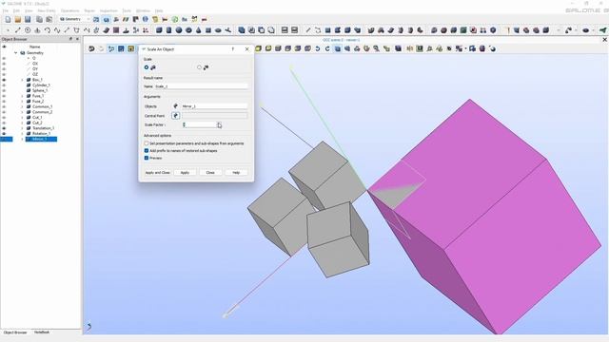Expand the Mirror_1 tree node

click(22, 139)
